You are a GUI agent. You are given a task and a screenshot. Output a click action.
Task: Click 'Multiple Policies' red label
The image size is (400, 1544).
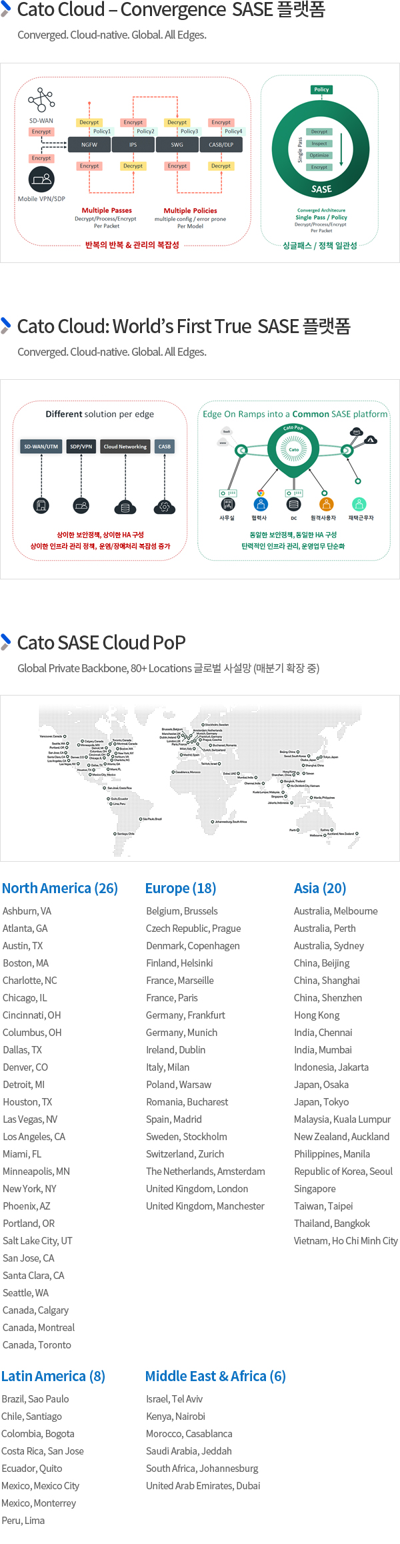tap(191, 210)
